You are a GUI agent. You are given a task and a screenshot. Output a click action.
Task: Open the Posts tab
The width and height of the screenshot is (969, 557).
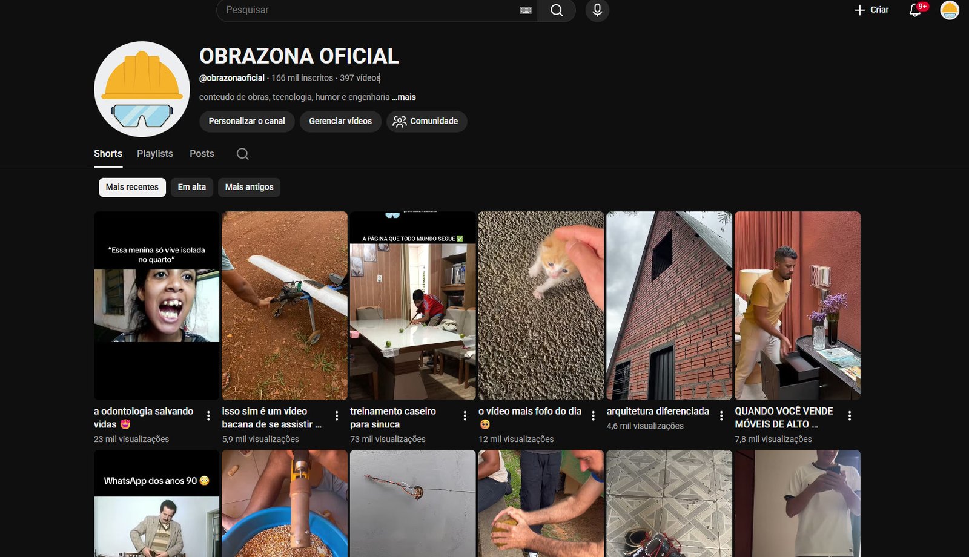coord(202,154)
